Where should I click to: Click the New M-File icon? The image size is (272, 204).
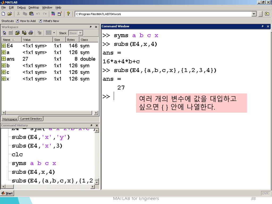[3, 14]
